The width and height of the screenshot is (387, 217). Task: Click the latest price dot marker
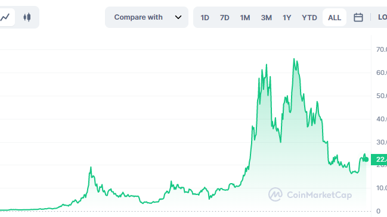point(366,159)
